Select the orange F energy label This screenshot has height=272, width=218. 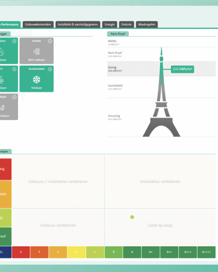tap(40, 252)
